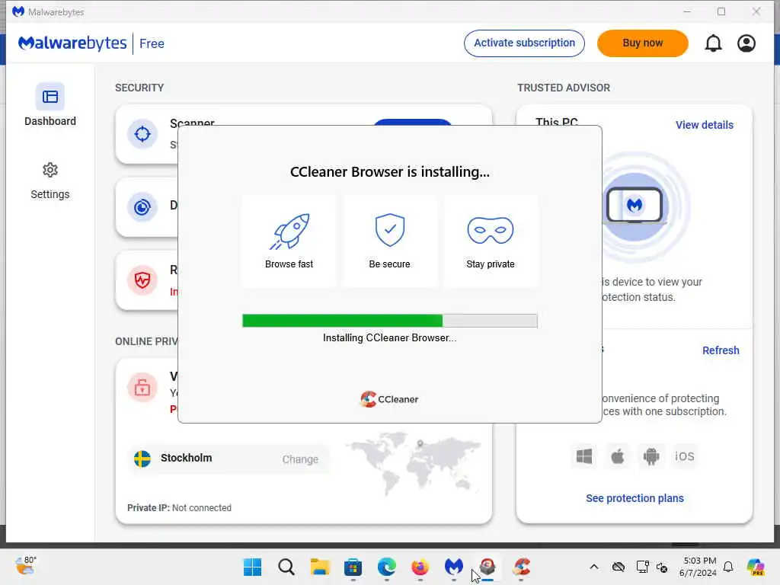
Task: Open Microsoft Edge from taskbar
Action: click(386, 567)
